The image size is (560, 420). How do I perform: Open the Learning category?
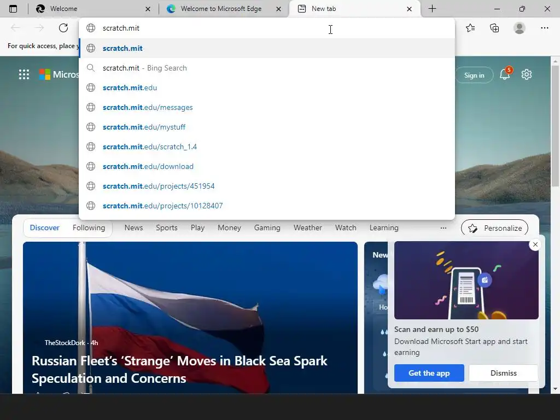(x=384, y=228)
